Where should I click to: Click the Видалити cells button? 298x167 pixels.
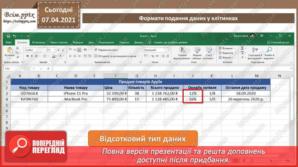click(x=227, y=53)
